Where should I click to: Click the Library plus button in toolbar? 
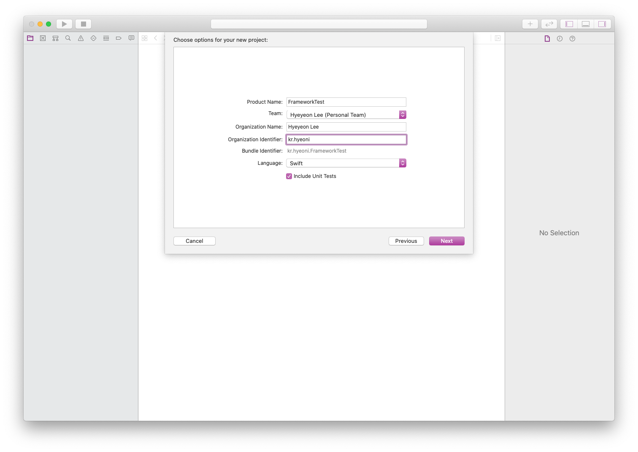click(x=530, y=24)
